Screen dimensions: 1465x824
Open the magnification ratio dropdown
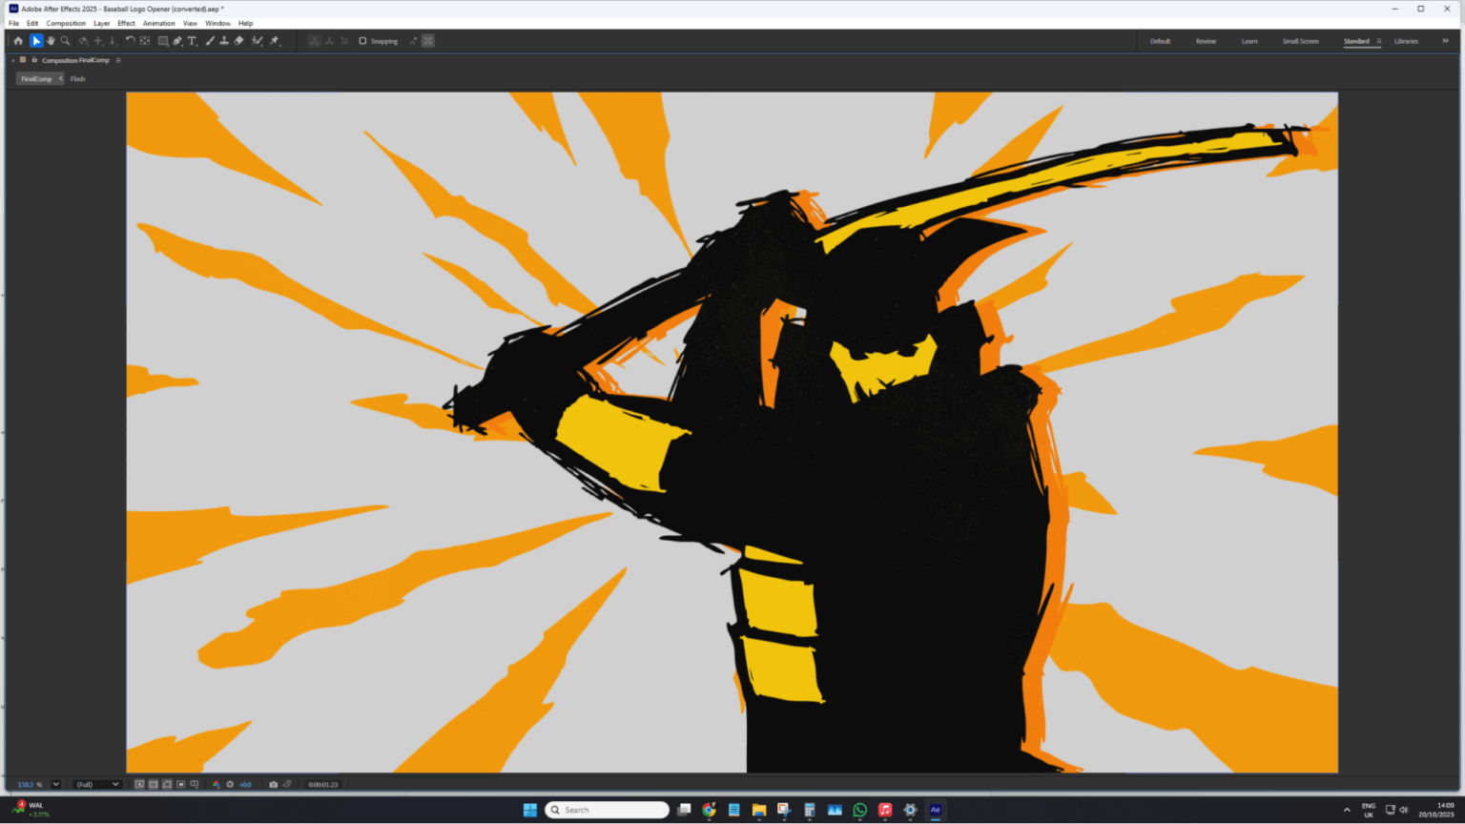(55, 785)
